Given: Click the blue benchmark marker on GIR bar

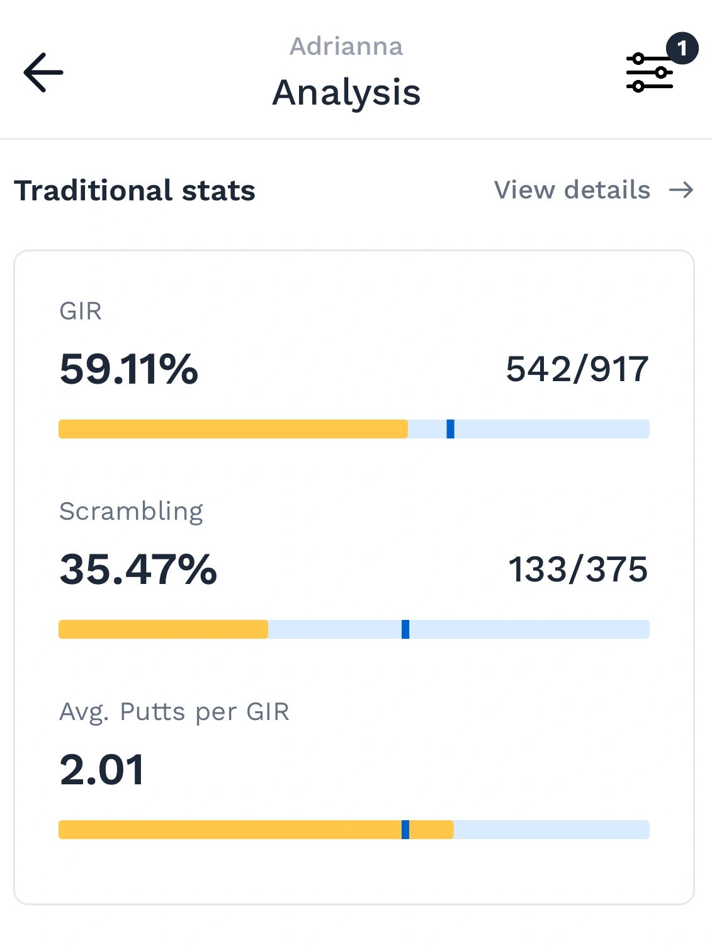Looking at the screenshot, I should [x=450, y=429].
